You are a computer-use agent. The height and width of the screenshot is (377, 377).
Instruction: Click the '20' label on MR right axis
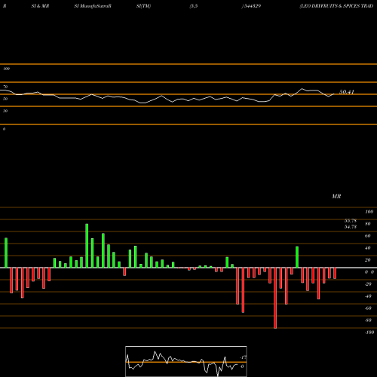(x=368, y=260)
